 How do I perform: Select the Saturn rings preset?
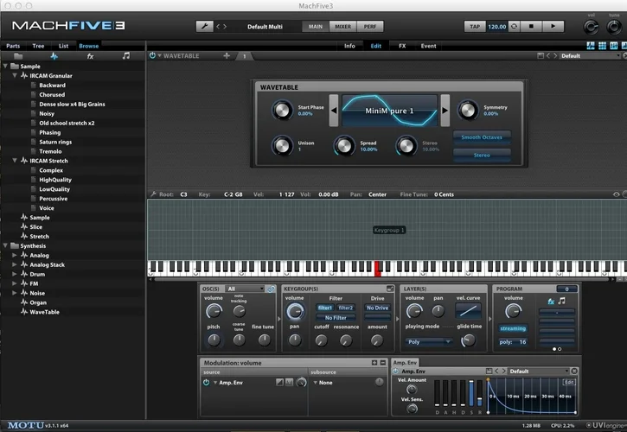(55, 142)
